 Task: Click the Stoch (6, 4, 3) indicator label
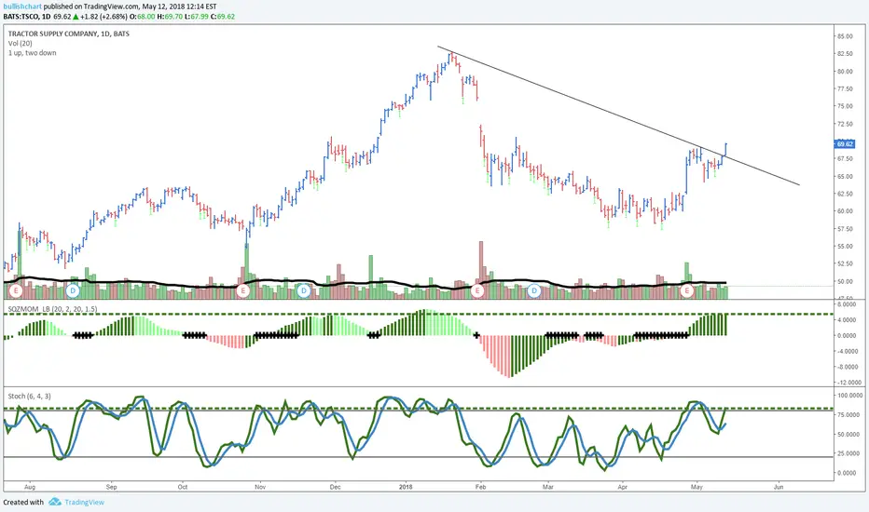click(x=30, y=396)
